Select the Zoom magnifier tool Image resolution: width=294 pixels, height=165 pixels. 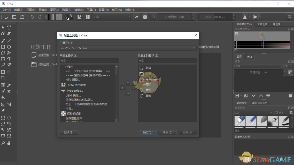pyautogui.click(x=3, y=143)
